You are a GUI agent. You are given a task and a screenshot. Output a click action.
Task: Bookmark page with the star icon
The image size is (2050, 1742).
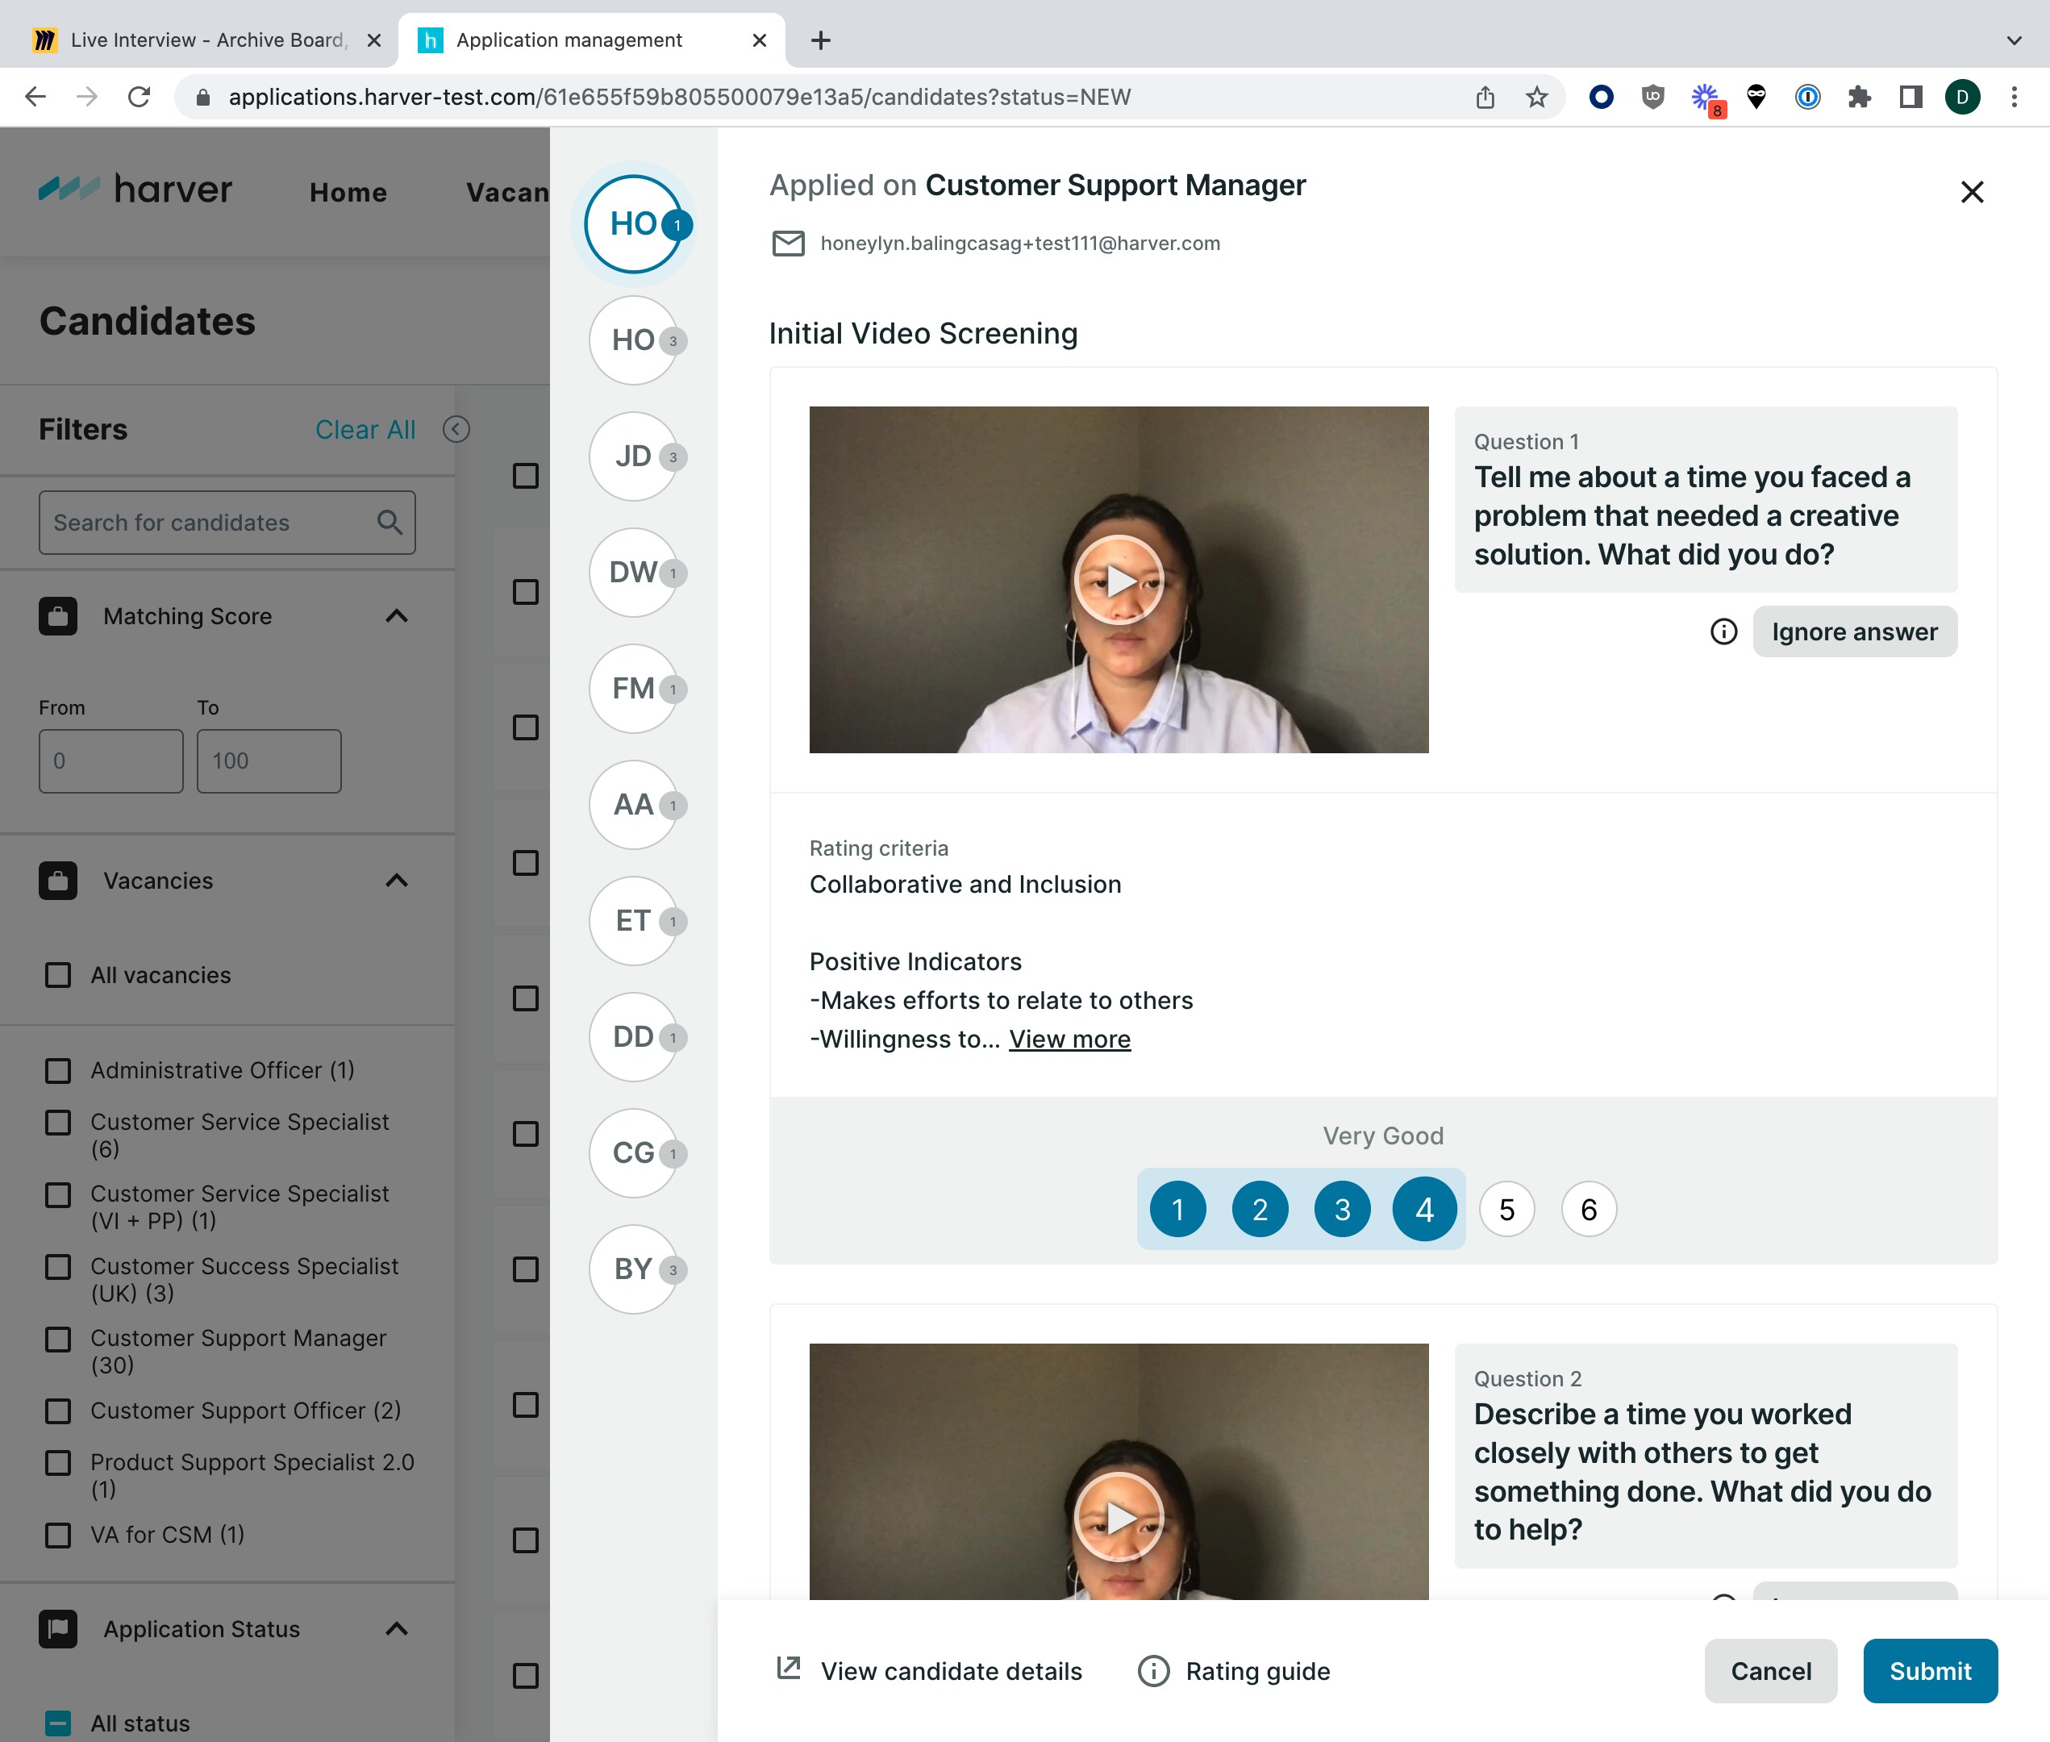tap(1536, 97)
